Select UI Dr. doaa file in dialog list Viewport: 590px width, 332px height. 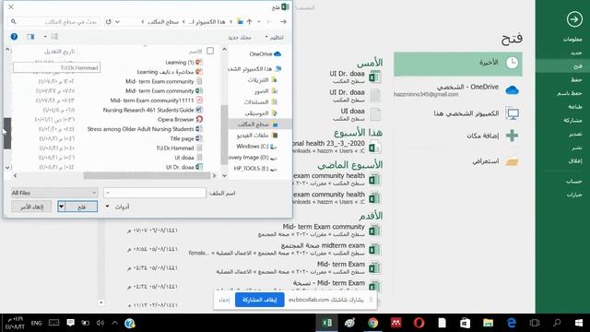tap(184, 167)
